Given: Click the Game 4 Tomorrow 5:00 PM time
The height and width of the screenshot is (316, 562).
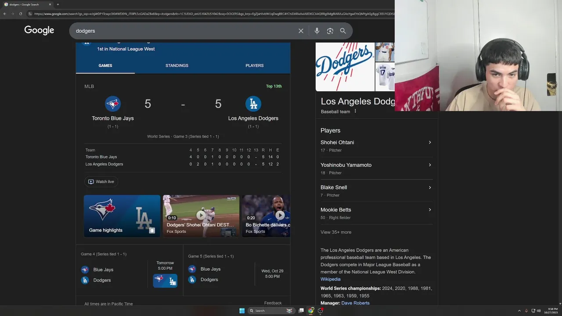Looking at the screenshot, I should pos(165,266).
